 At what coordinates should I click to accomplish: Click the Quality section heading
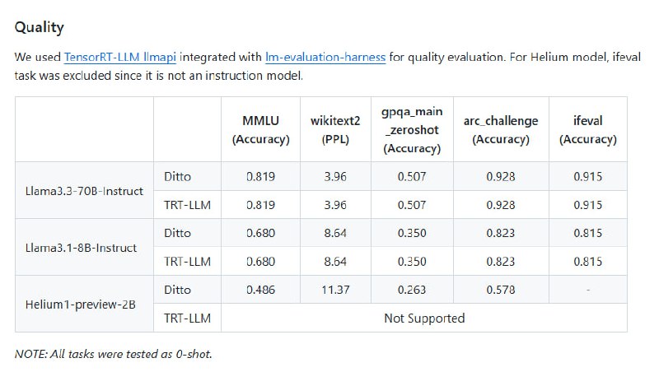(x=40, y=27)
